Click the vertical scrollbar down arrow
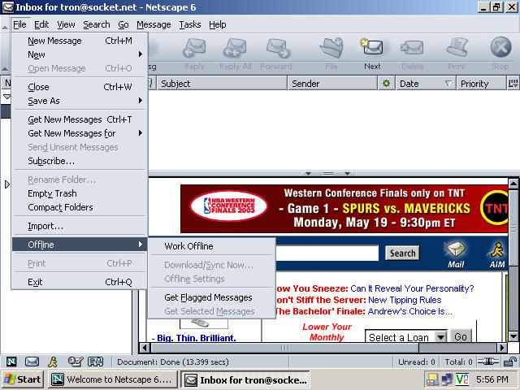The width and height of the screenshot is (520, 390). click(513, 336)
